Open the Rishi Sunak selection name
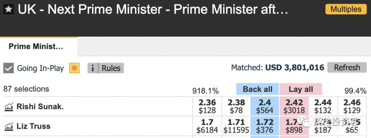This screenshot has height=138, width=371. point(40,107)
